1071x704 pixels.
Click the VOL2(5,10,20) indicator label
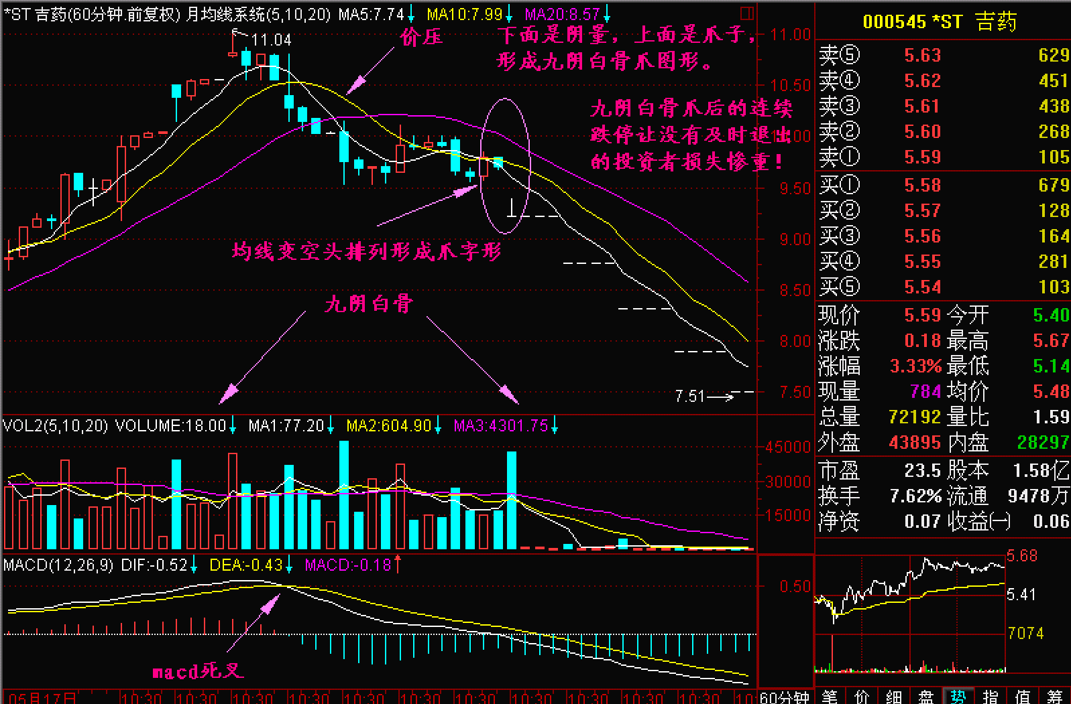tap(55, 425)
